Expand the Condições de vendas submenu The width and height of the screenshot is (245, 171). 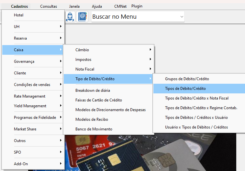click(33, 85)
